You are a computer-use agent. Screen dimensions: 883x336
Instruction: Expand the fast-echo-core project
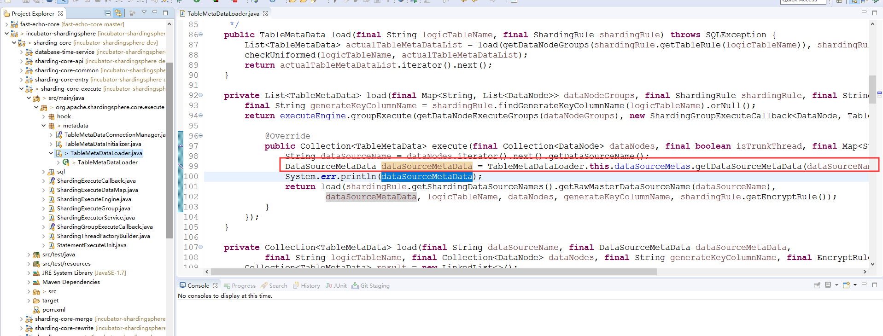click(x=6, y=24)
